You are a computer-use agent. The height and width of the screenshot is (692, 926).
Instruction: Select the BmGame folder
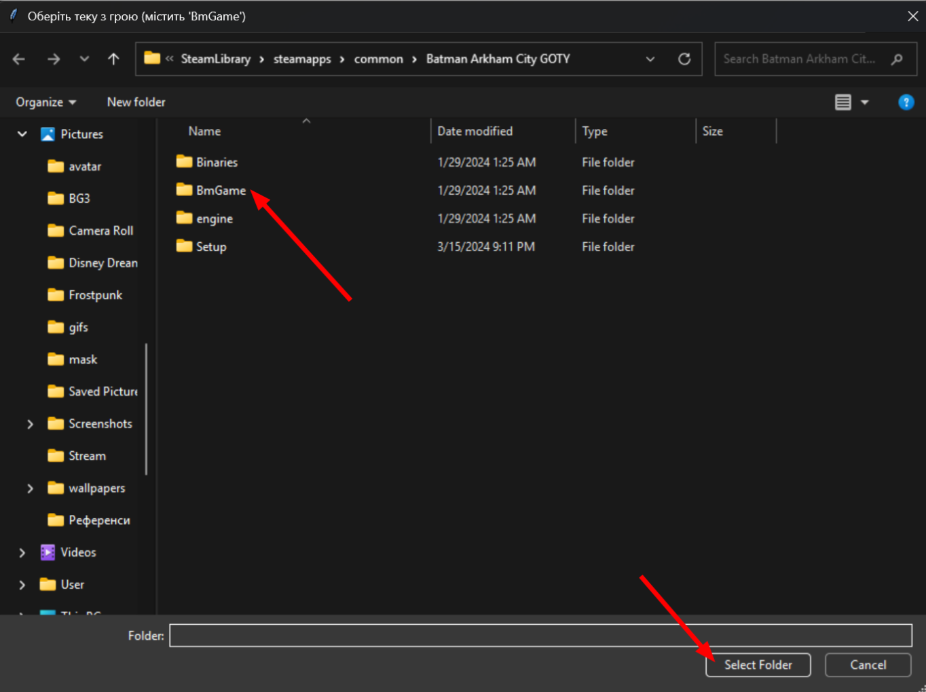tap(221, 191)
